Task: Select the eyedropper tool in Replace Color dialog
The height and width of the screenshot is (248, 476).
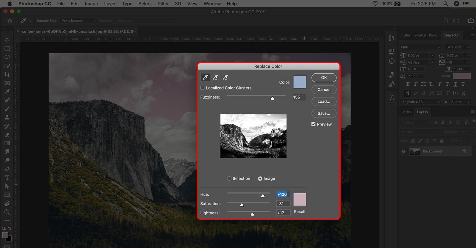Action: pos(205,78)
